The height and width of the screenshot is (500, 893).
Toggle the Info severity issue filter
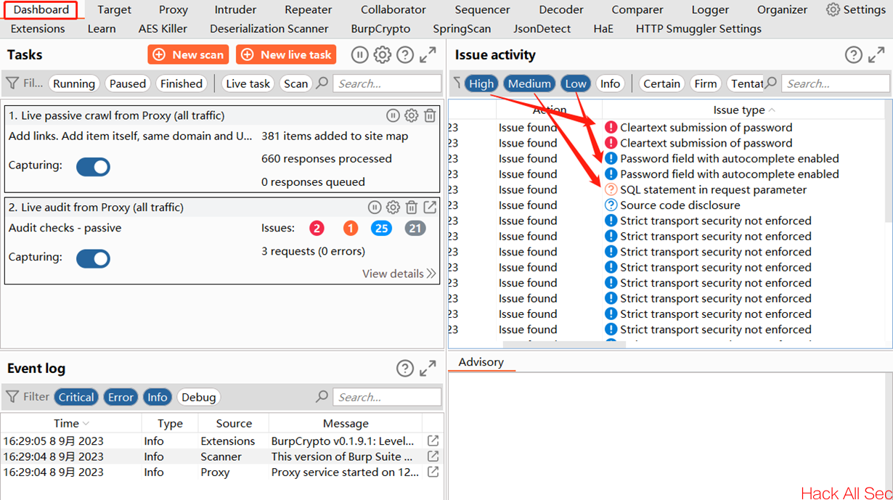(x=611, y=83)
